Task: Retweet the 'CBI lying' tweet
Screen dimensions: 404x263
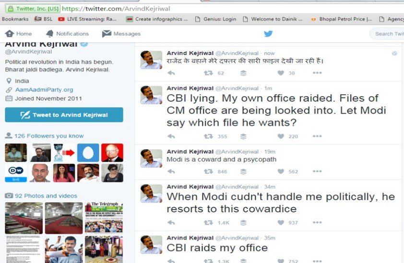Action: coord(208,136)
